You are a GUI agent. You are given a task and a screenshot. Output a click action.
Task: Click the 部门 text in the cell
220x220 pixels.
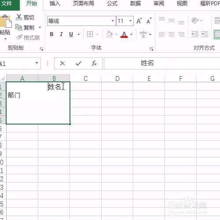[x=14, y=95]
